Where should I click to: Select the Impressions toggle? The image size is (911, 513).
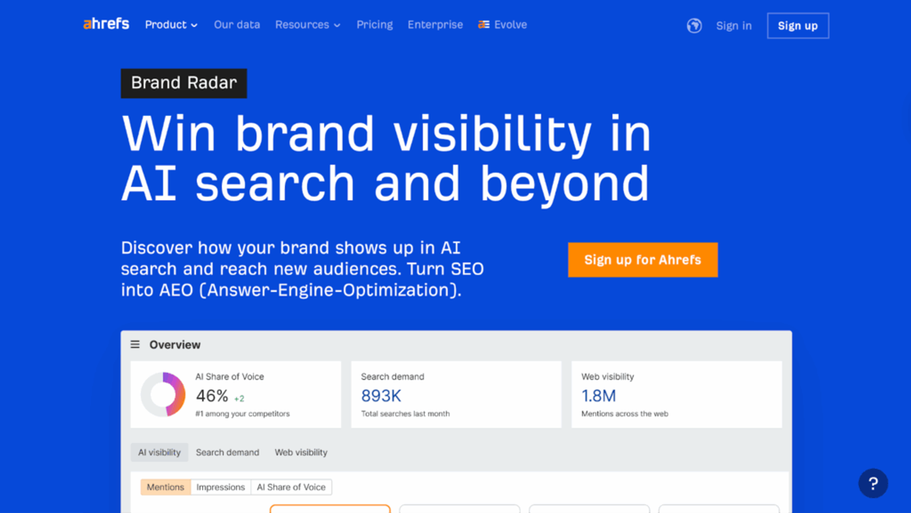coord(221,487)
